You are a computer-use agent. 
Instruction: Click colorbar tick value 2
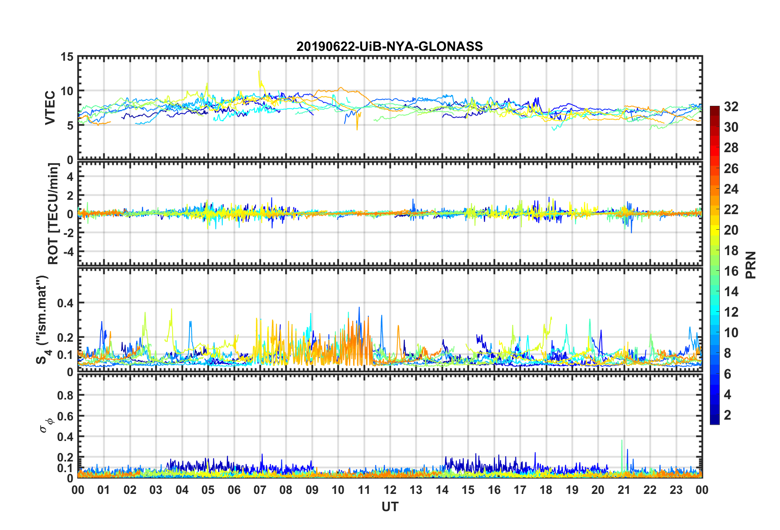(x=728, y=415)
